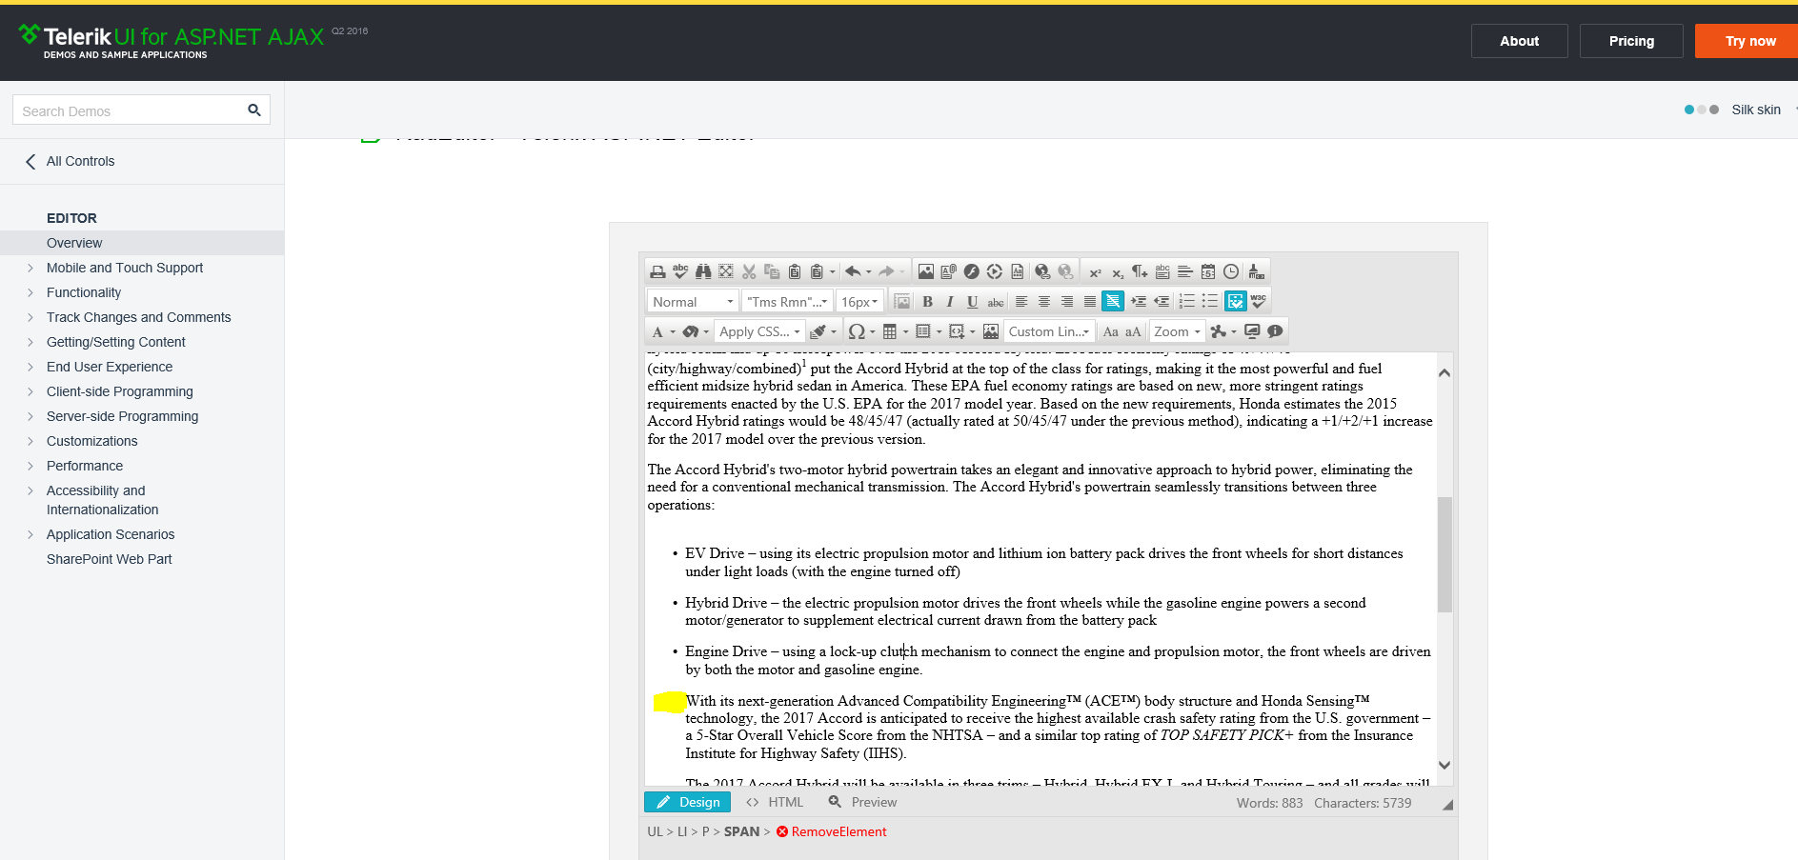
Task: Open the Pricing page
Action: pyautogui.click(x=1631, y=41)
